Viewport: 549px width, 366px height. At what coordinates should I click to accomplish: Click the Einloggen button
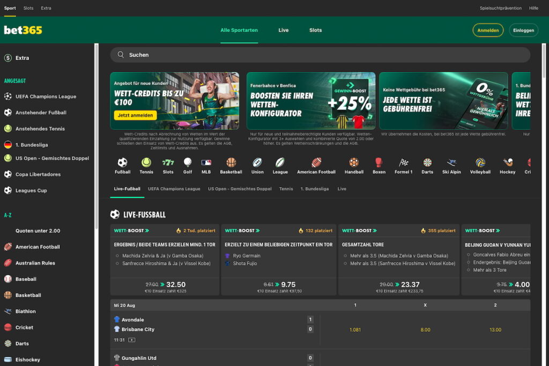524,30
